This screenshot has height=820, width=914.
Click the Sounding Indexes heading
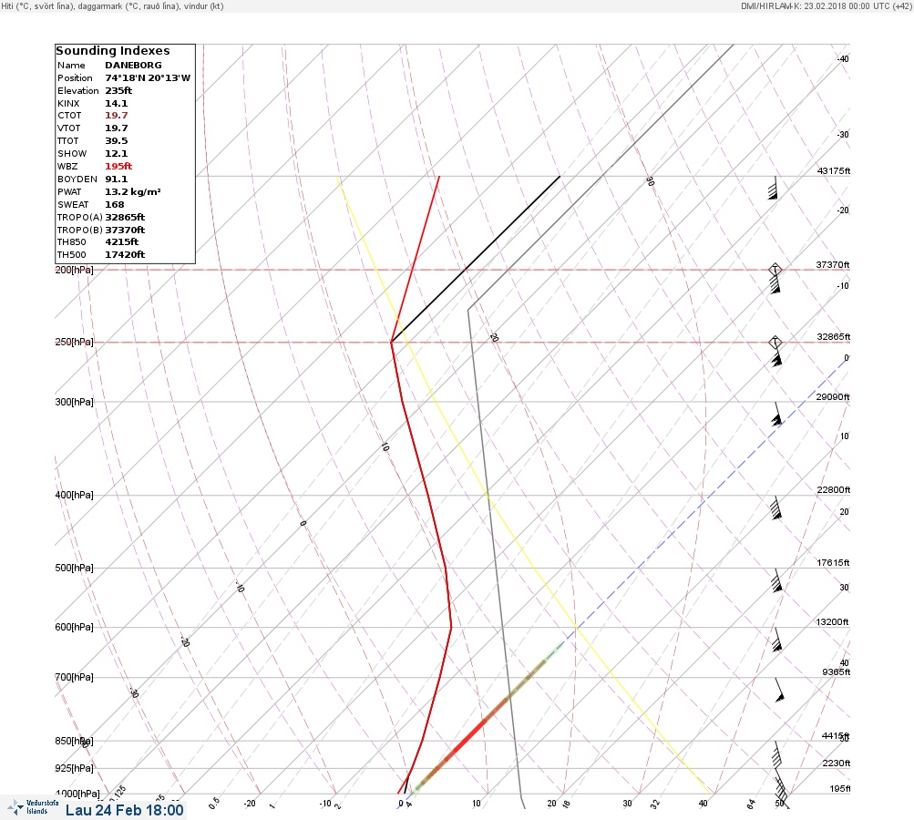click(113, 51)
